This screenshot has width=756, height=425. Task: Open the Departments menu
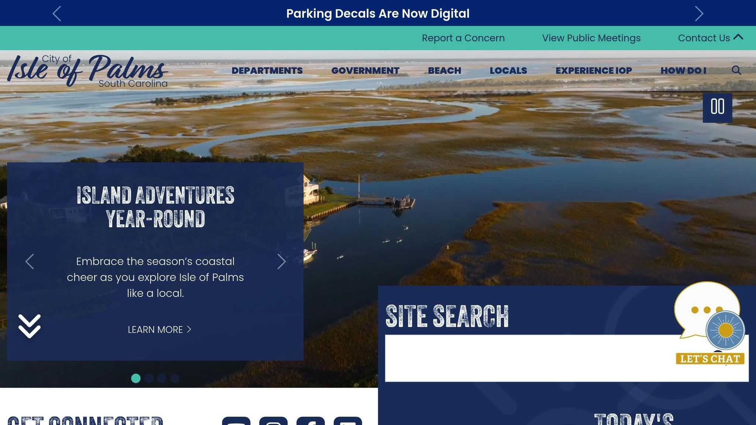pos(267,70)
